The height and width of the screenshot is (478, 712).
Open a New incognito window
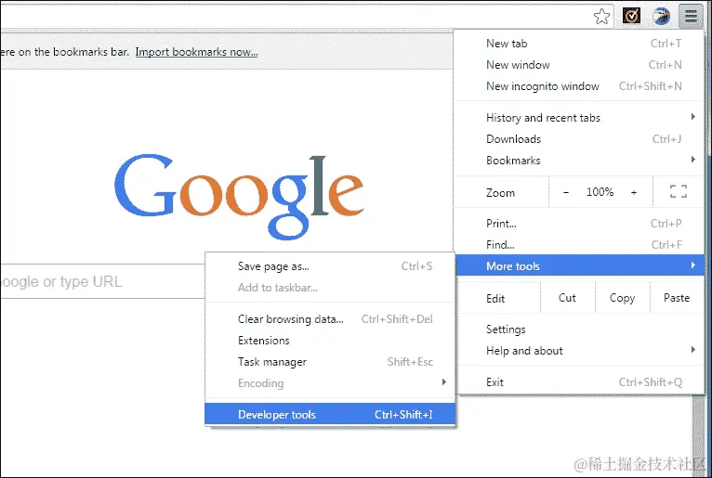tap(579, 86)
